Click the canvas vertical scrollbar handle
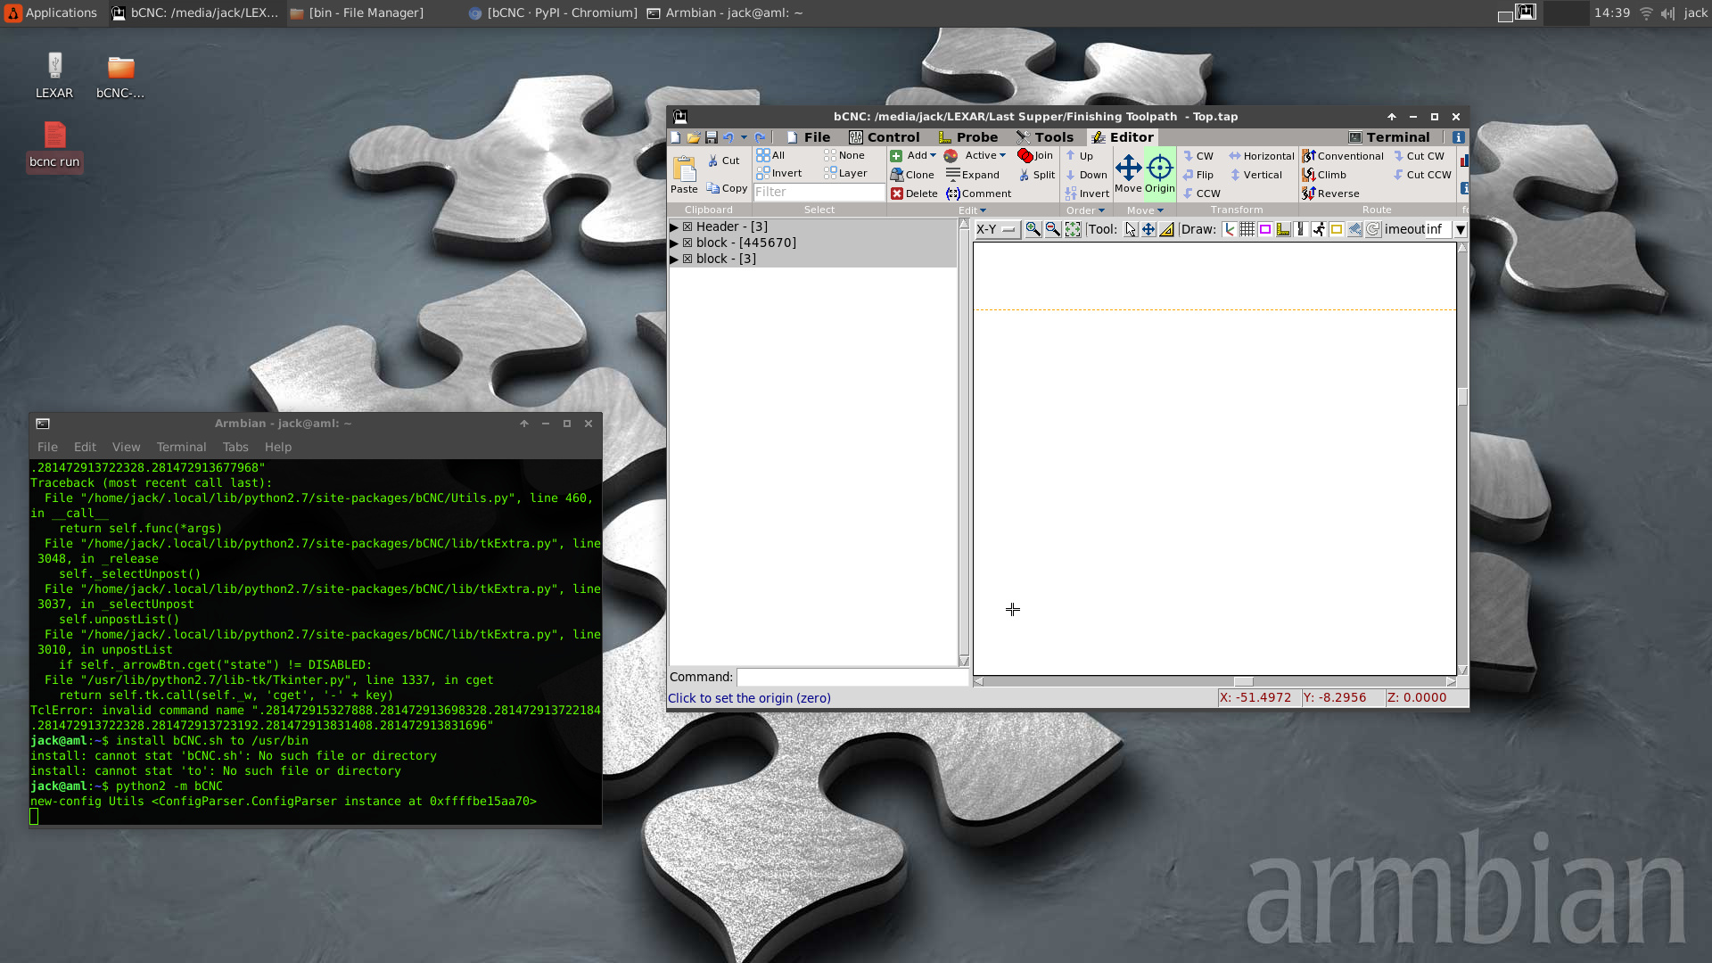The height and width of the screenshot is (963, 1712). [1462, 396]
